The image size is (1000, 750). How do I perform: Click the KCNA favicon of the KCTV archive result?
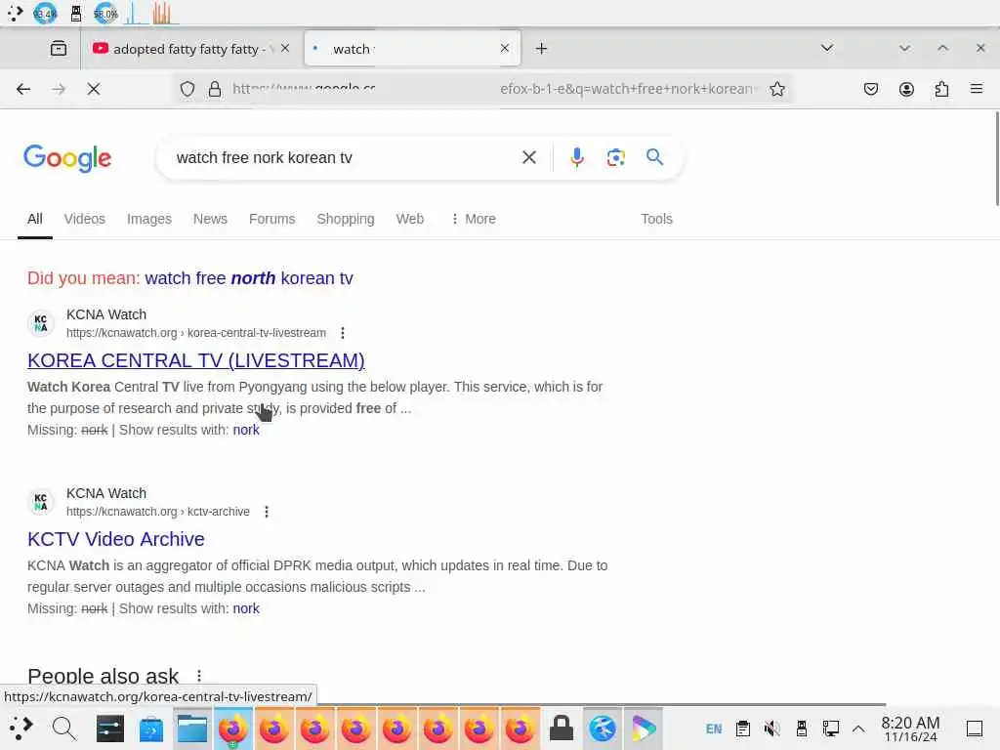[41, 501]
